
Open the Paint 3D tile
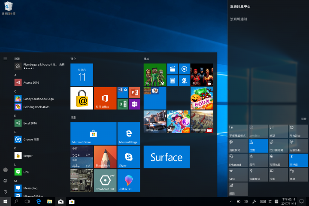pos(129,180)
